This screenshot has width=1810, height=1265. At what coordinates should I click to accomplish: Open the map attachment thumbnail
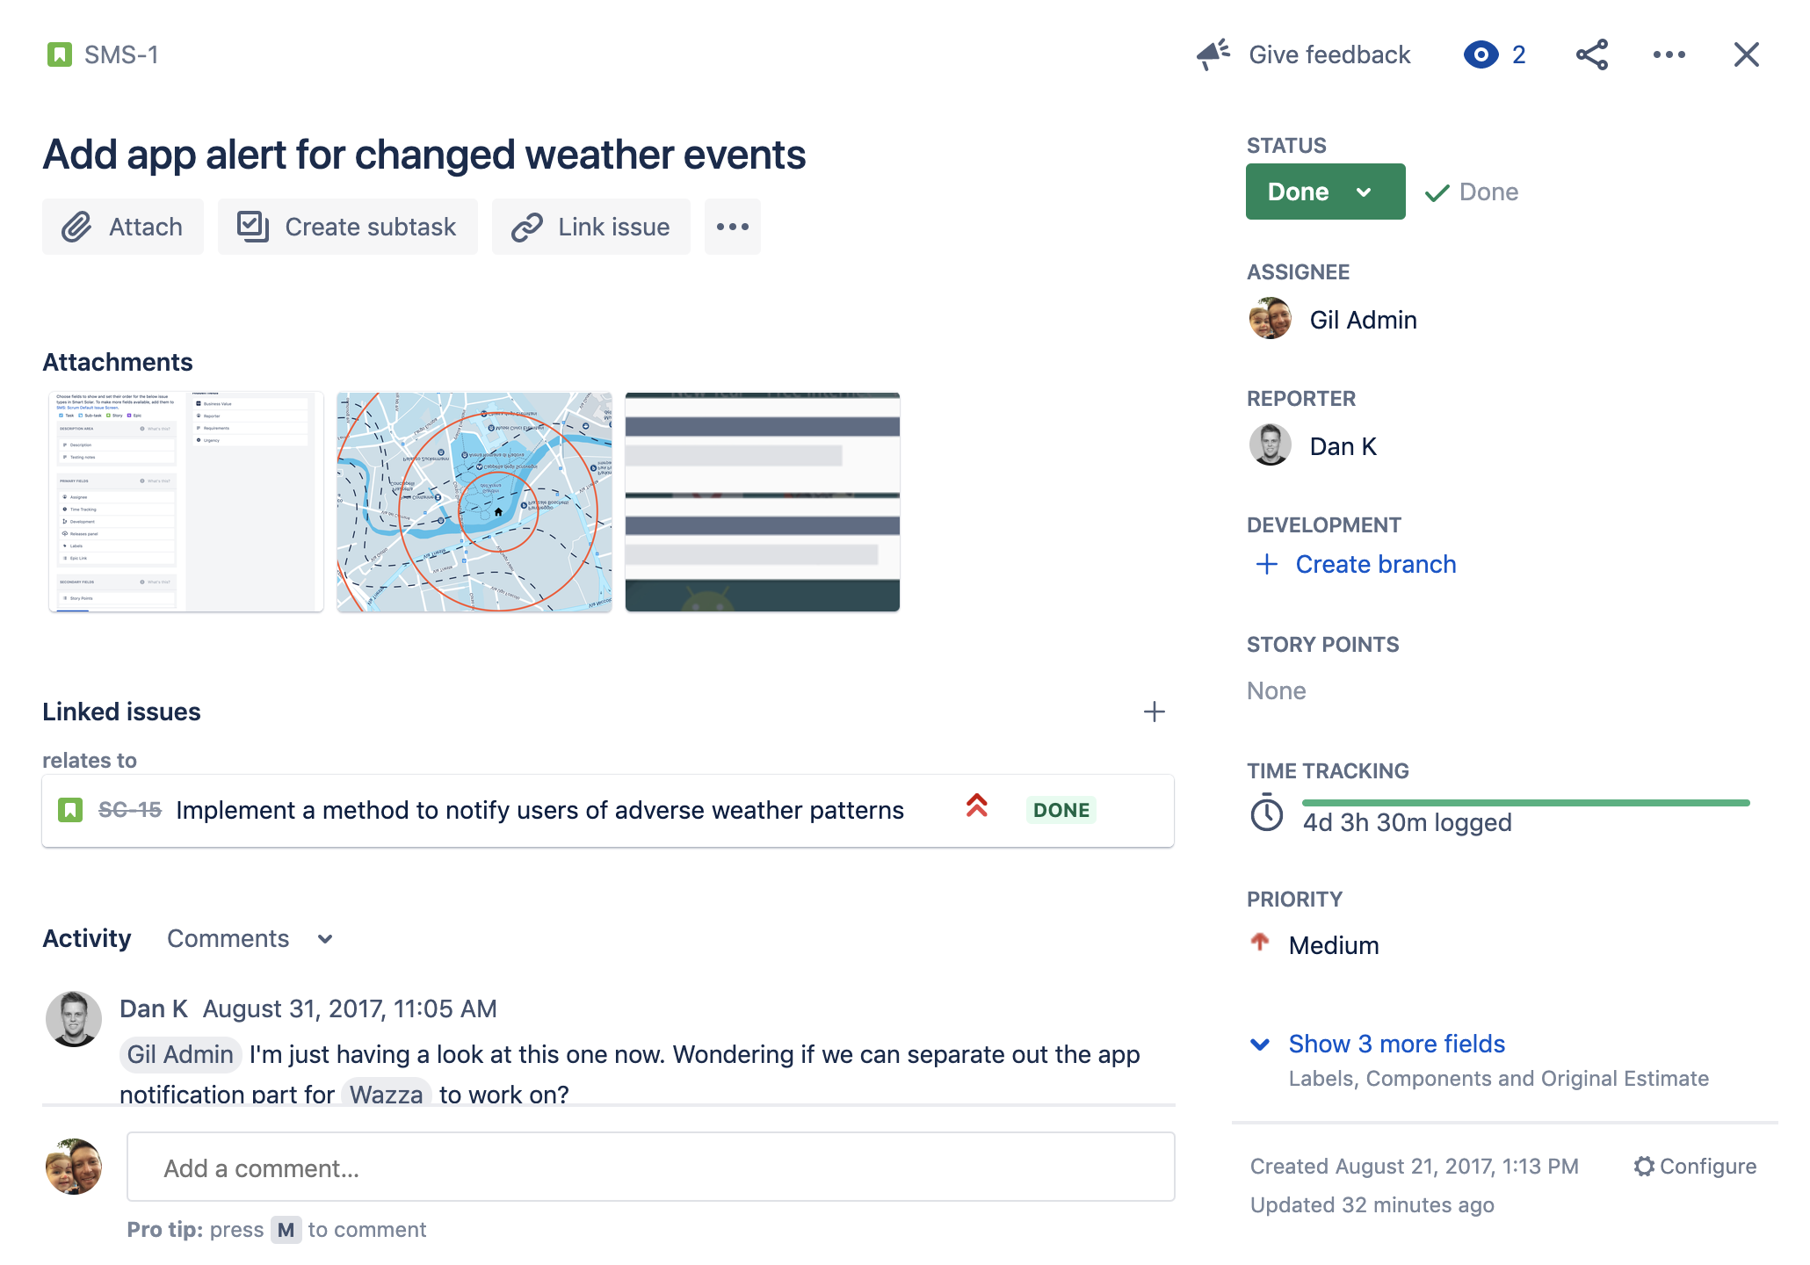[474, 502]
